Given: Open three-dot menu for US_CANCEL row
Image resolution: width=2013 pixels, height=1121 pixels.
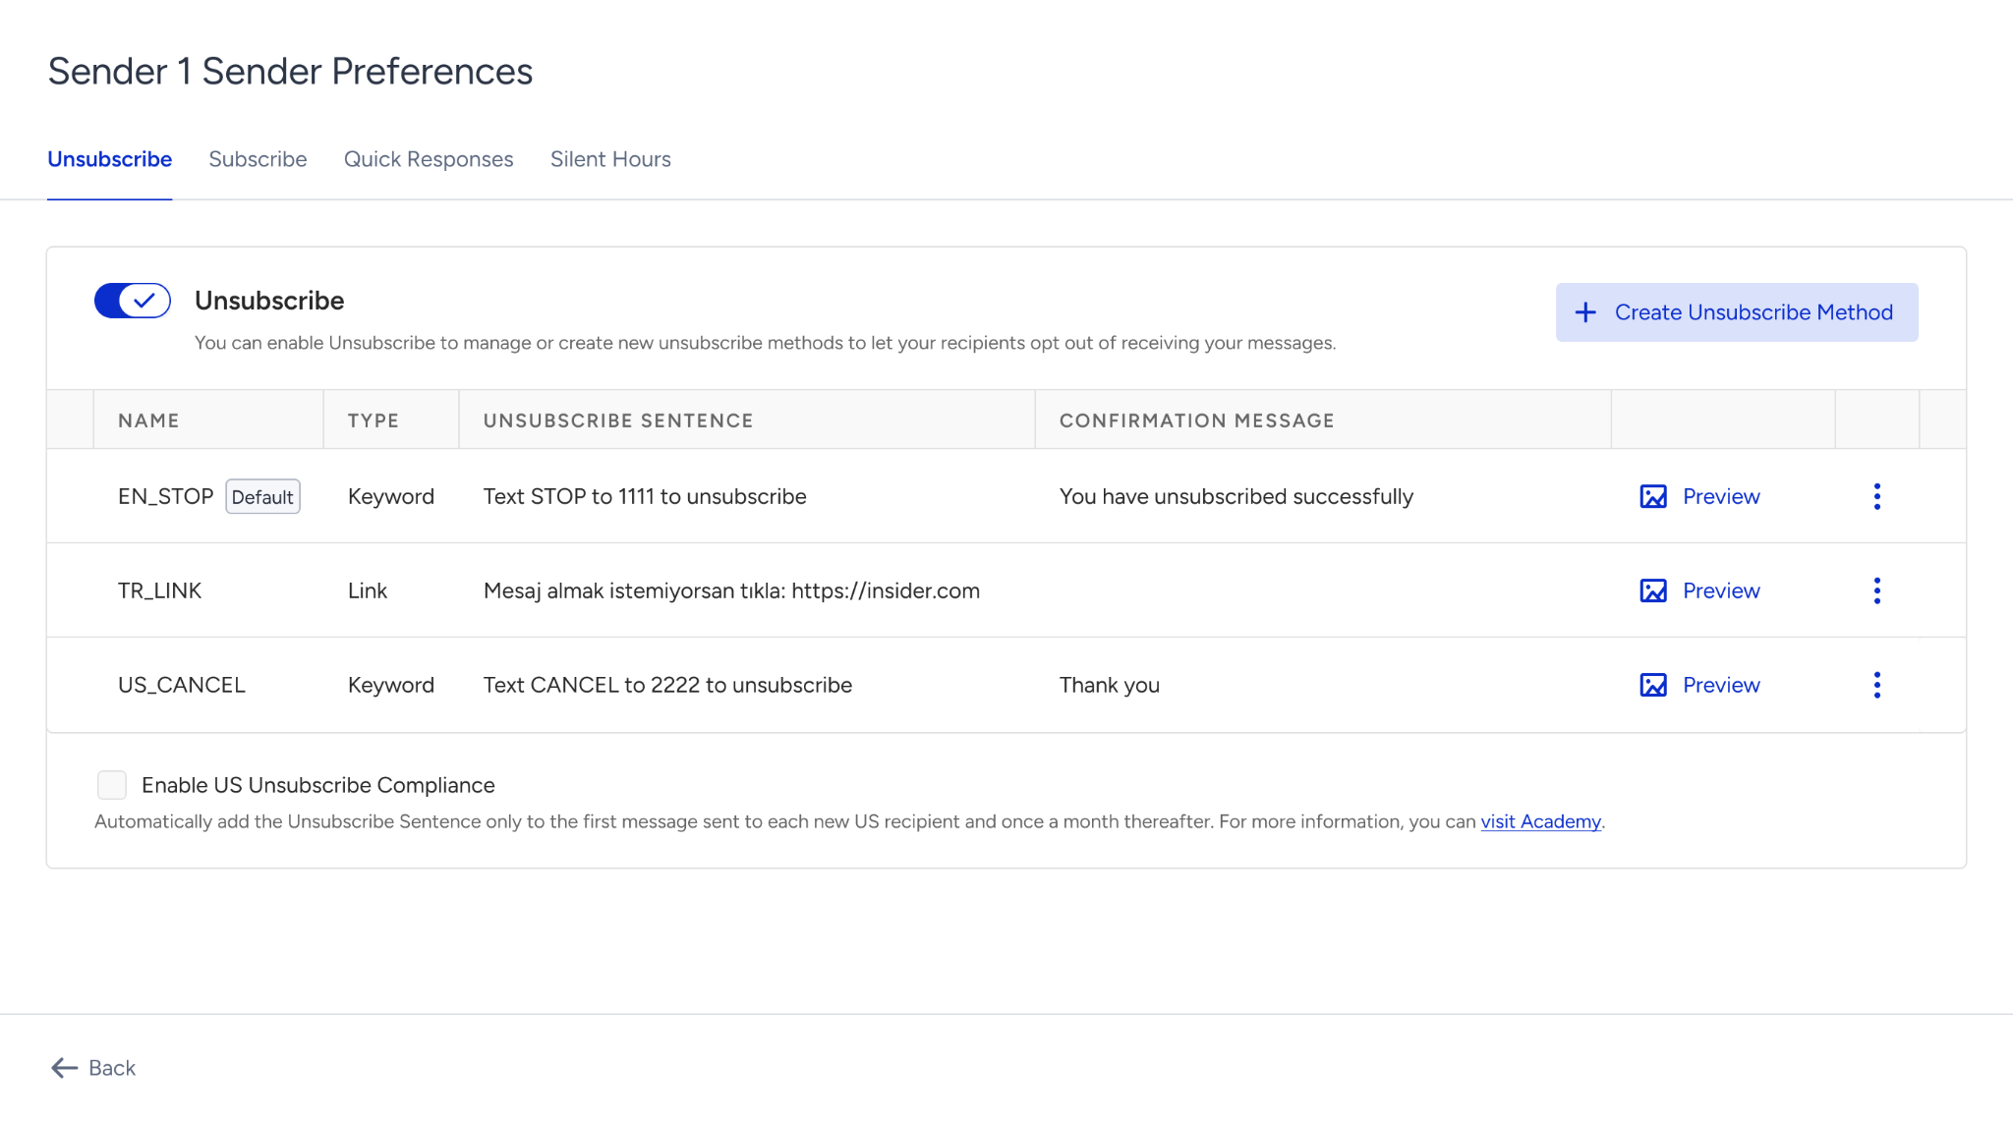Looking at the screenshot, I should tap(1876, 685).
